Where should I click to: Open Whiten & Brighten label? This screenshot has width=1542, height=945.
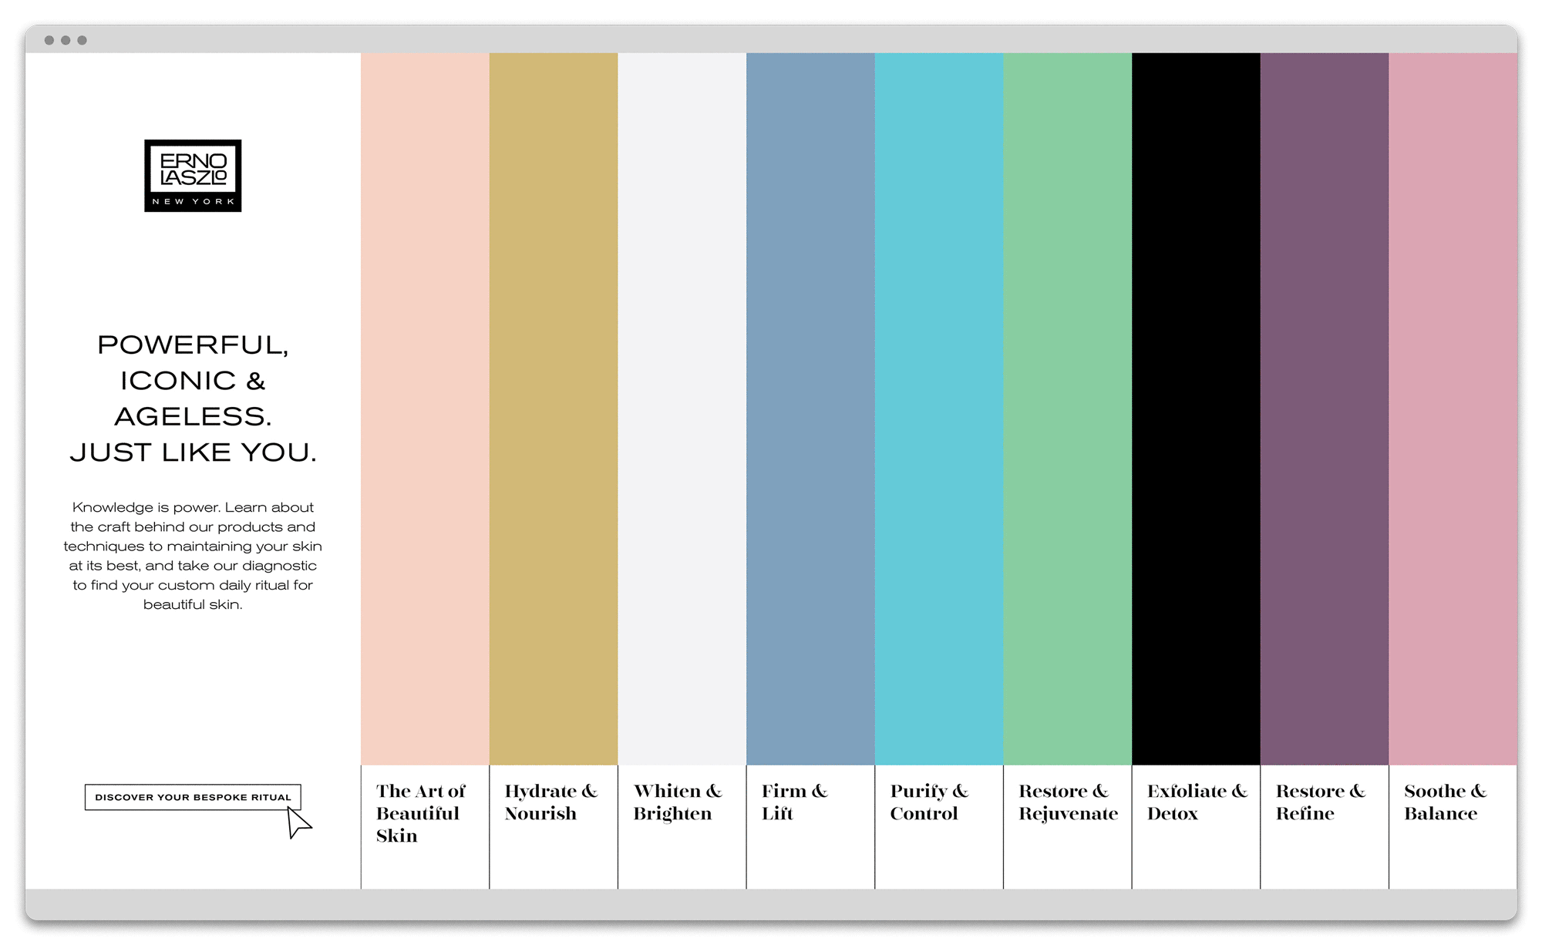coord(678,802)
